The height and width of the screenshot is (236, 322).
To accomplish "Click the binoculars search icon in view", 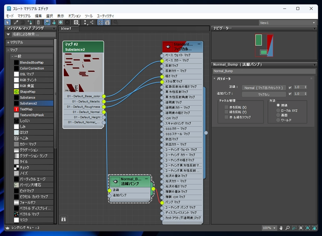I will [x=63, y=219].
